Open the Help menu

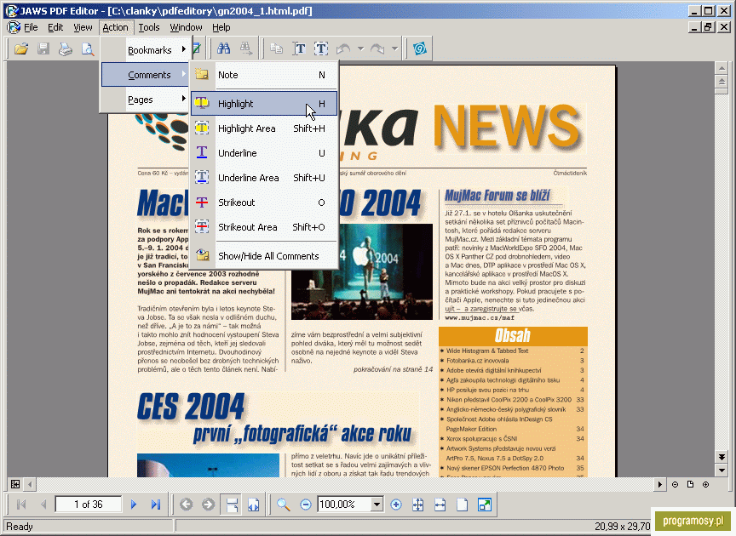(221, 27)
